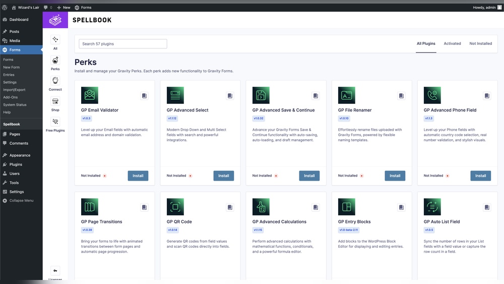Click the GP Advanced Phone Field icon
Image resolution: width=504 pixels, height=284 pixels.
[432, 95]
